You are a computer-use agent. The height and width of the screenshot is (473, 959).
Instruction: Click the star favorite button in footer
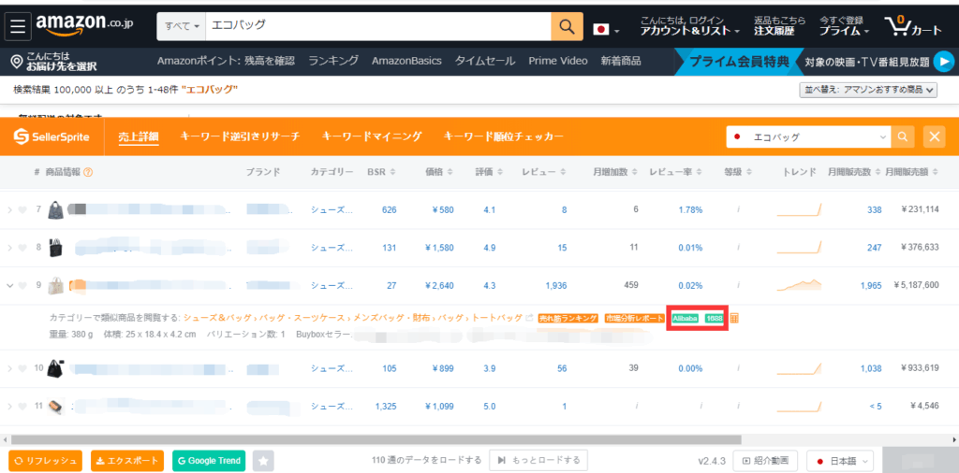coord(263,460)
